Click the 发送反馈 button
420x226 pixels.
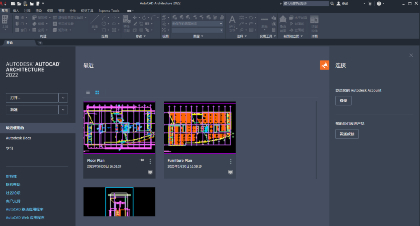coord(347,134)
